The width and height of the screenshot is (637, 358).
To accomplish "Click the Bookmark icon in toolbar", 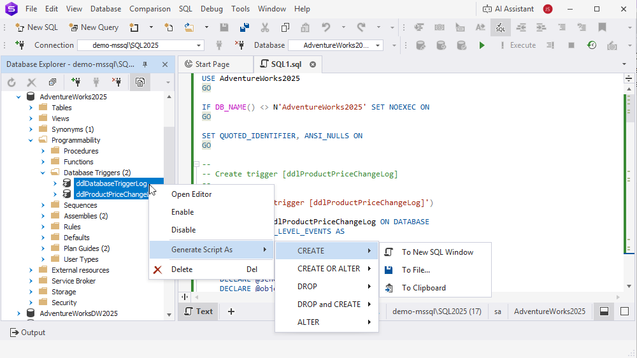I will 602,27.
